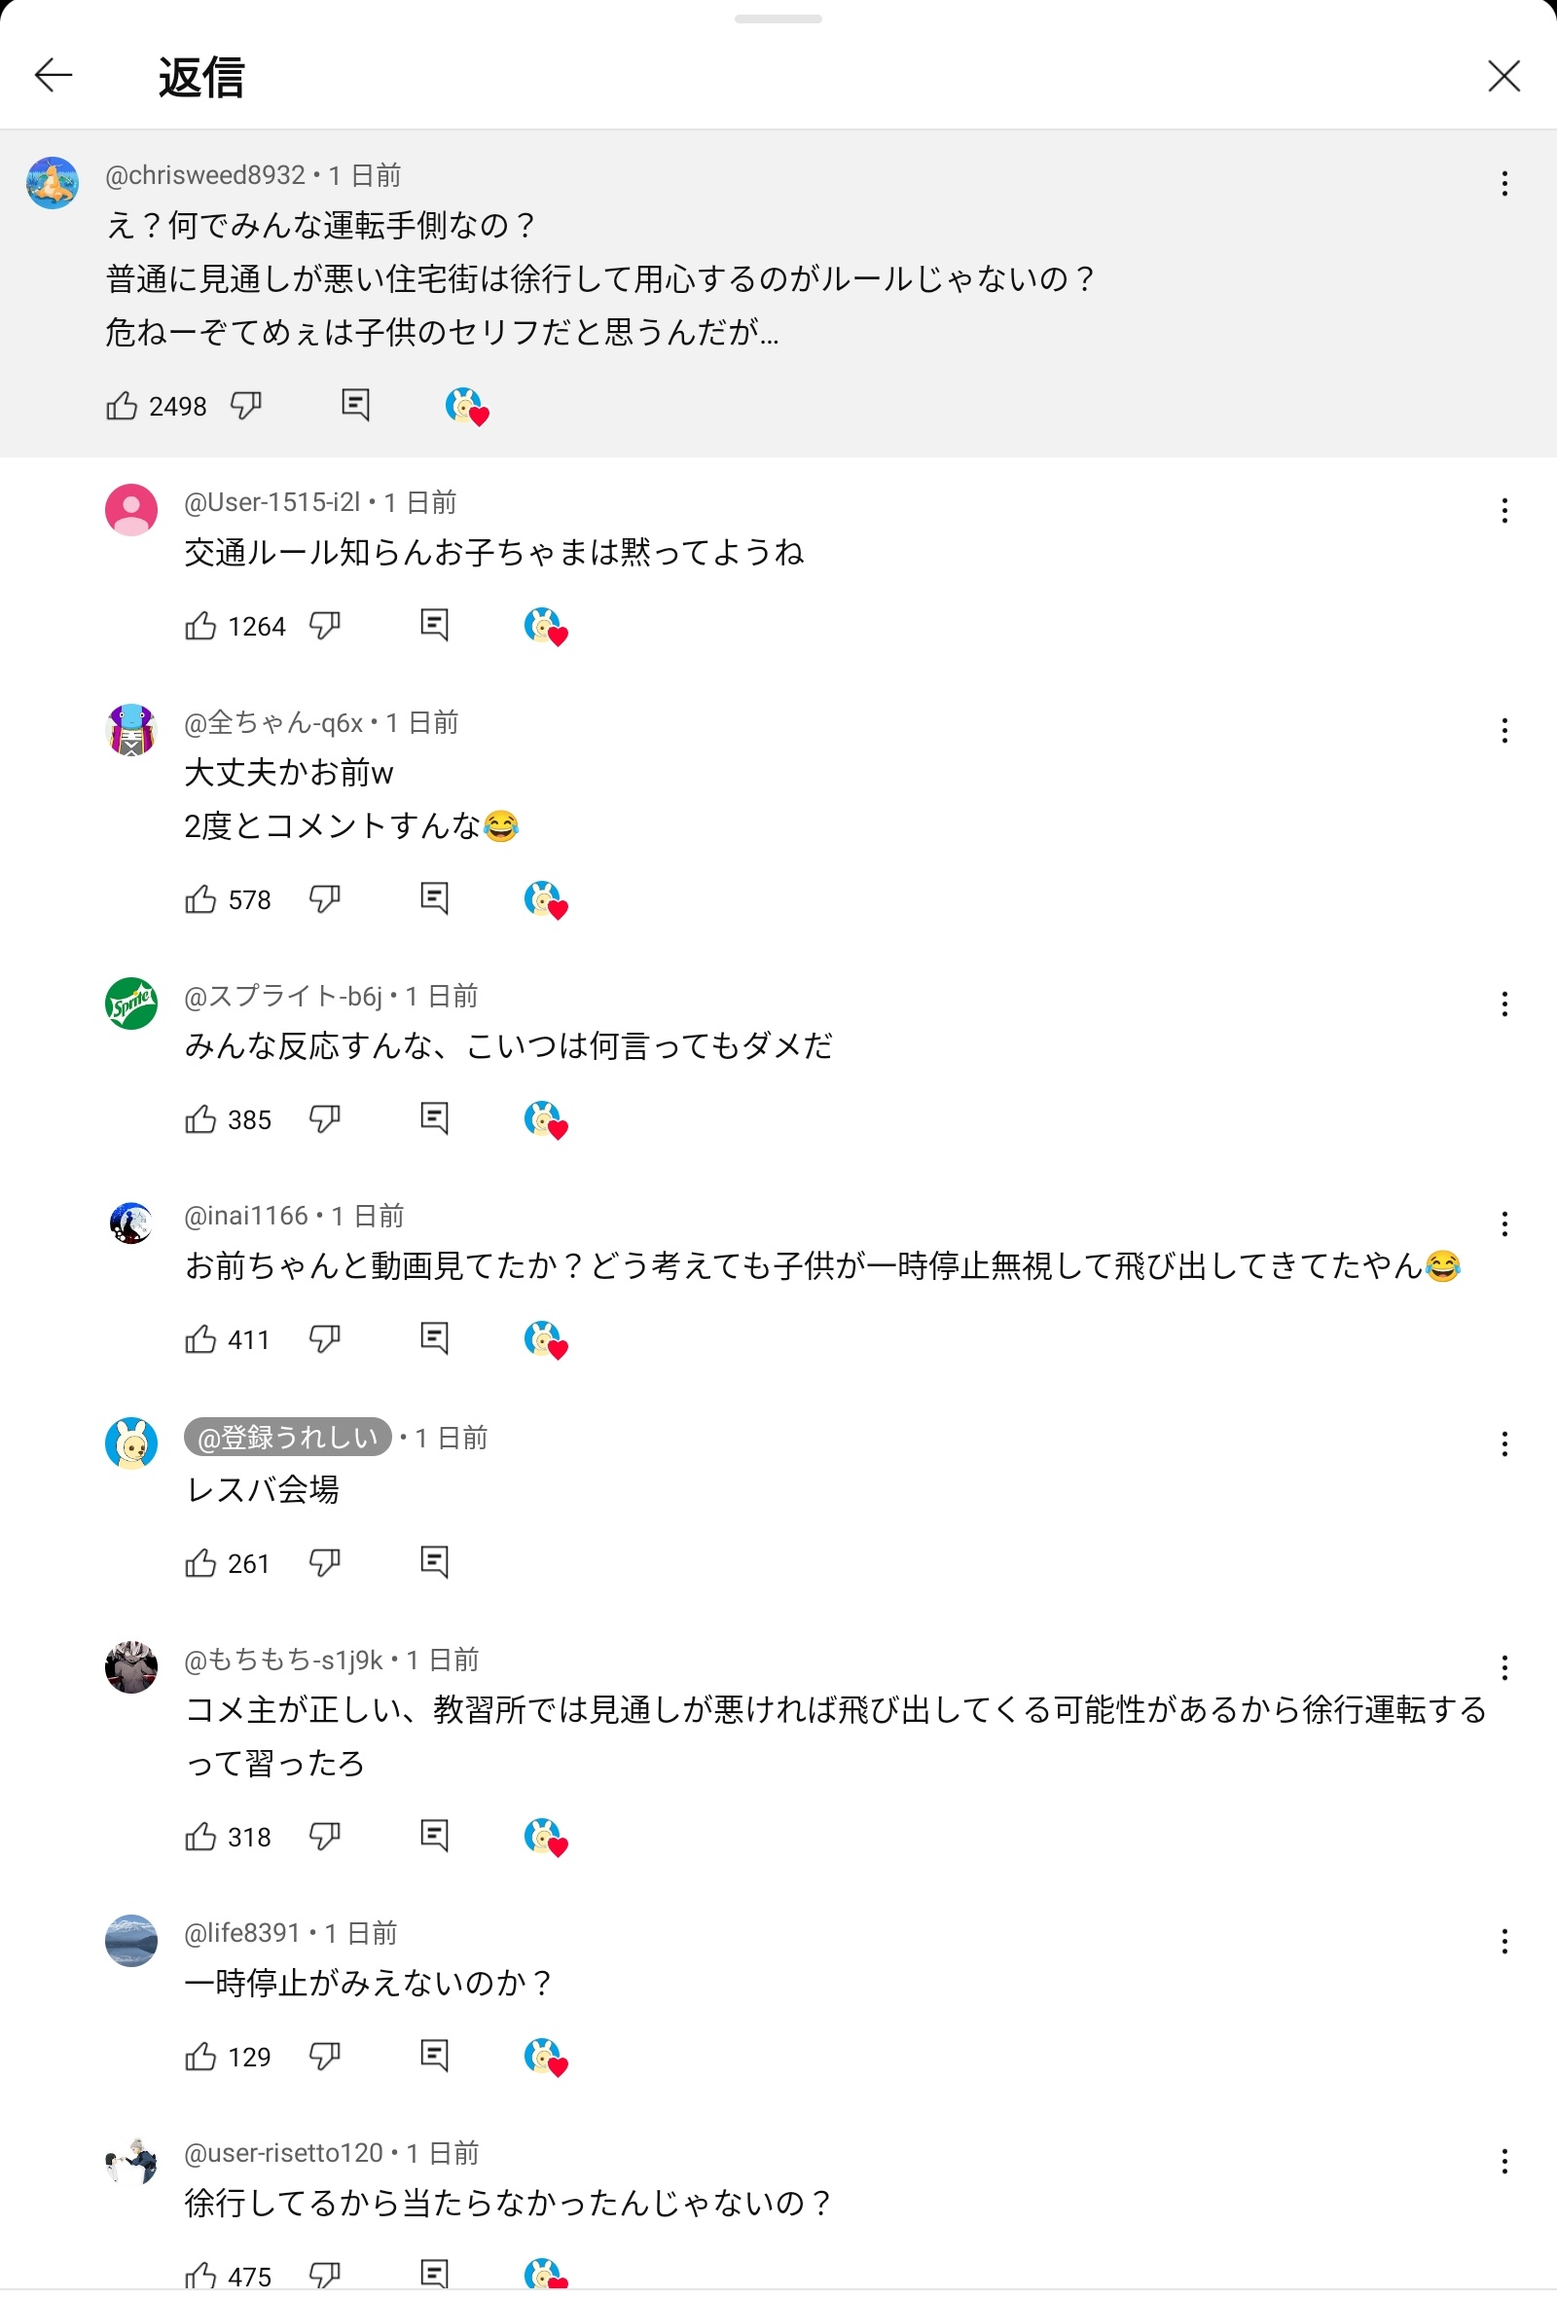Viewport: 1557px width, 2300px height.
Task: Open options menu for @スプライト-b6j's reply
Action: point(1504,1004)
